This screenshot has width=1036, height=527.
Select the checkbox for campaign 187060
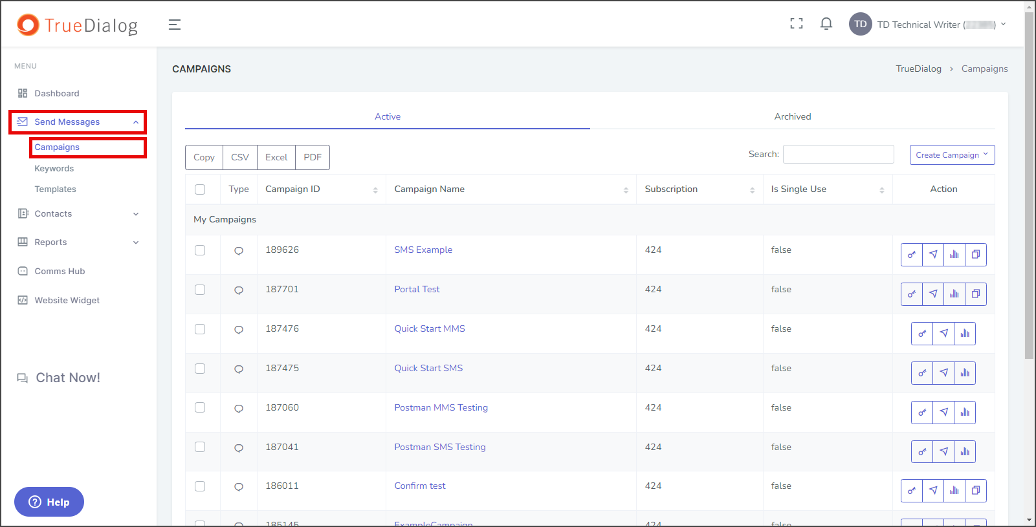point(200,407)
